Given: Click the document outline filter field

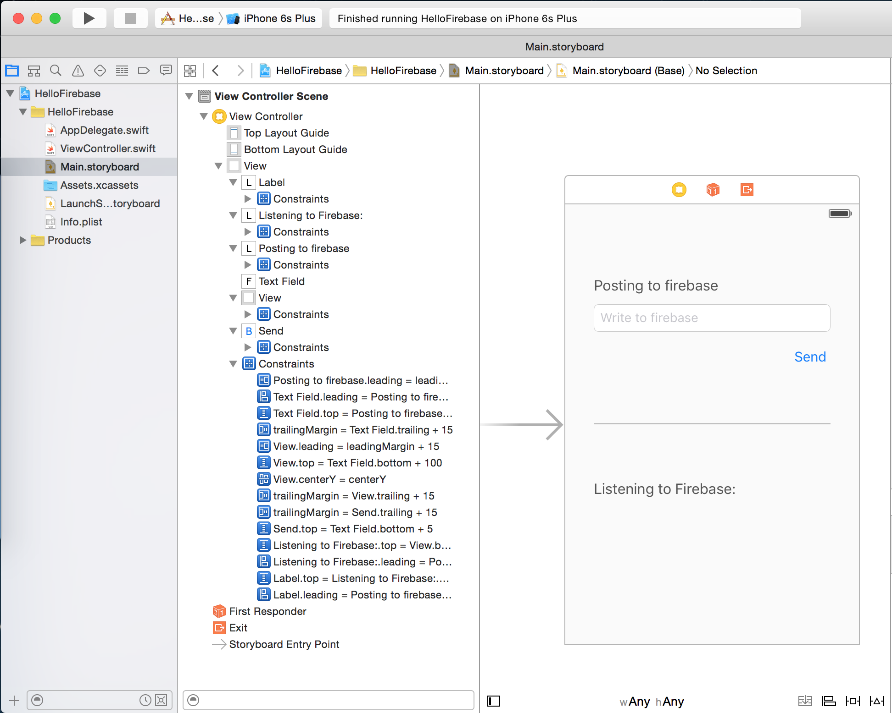Looking at the screenshot, I should 329,700.
